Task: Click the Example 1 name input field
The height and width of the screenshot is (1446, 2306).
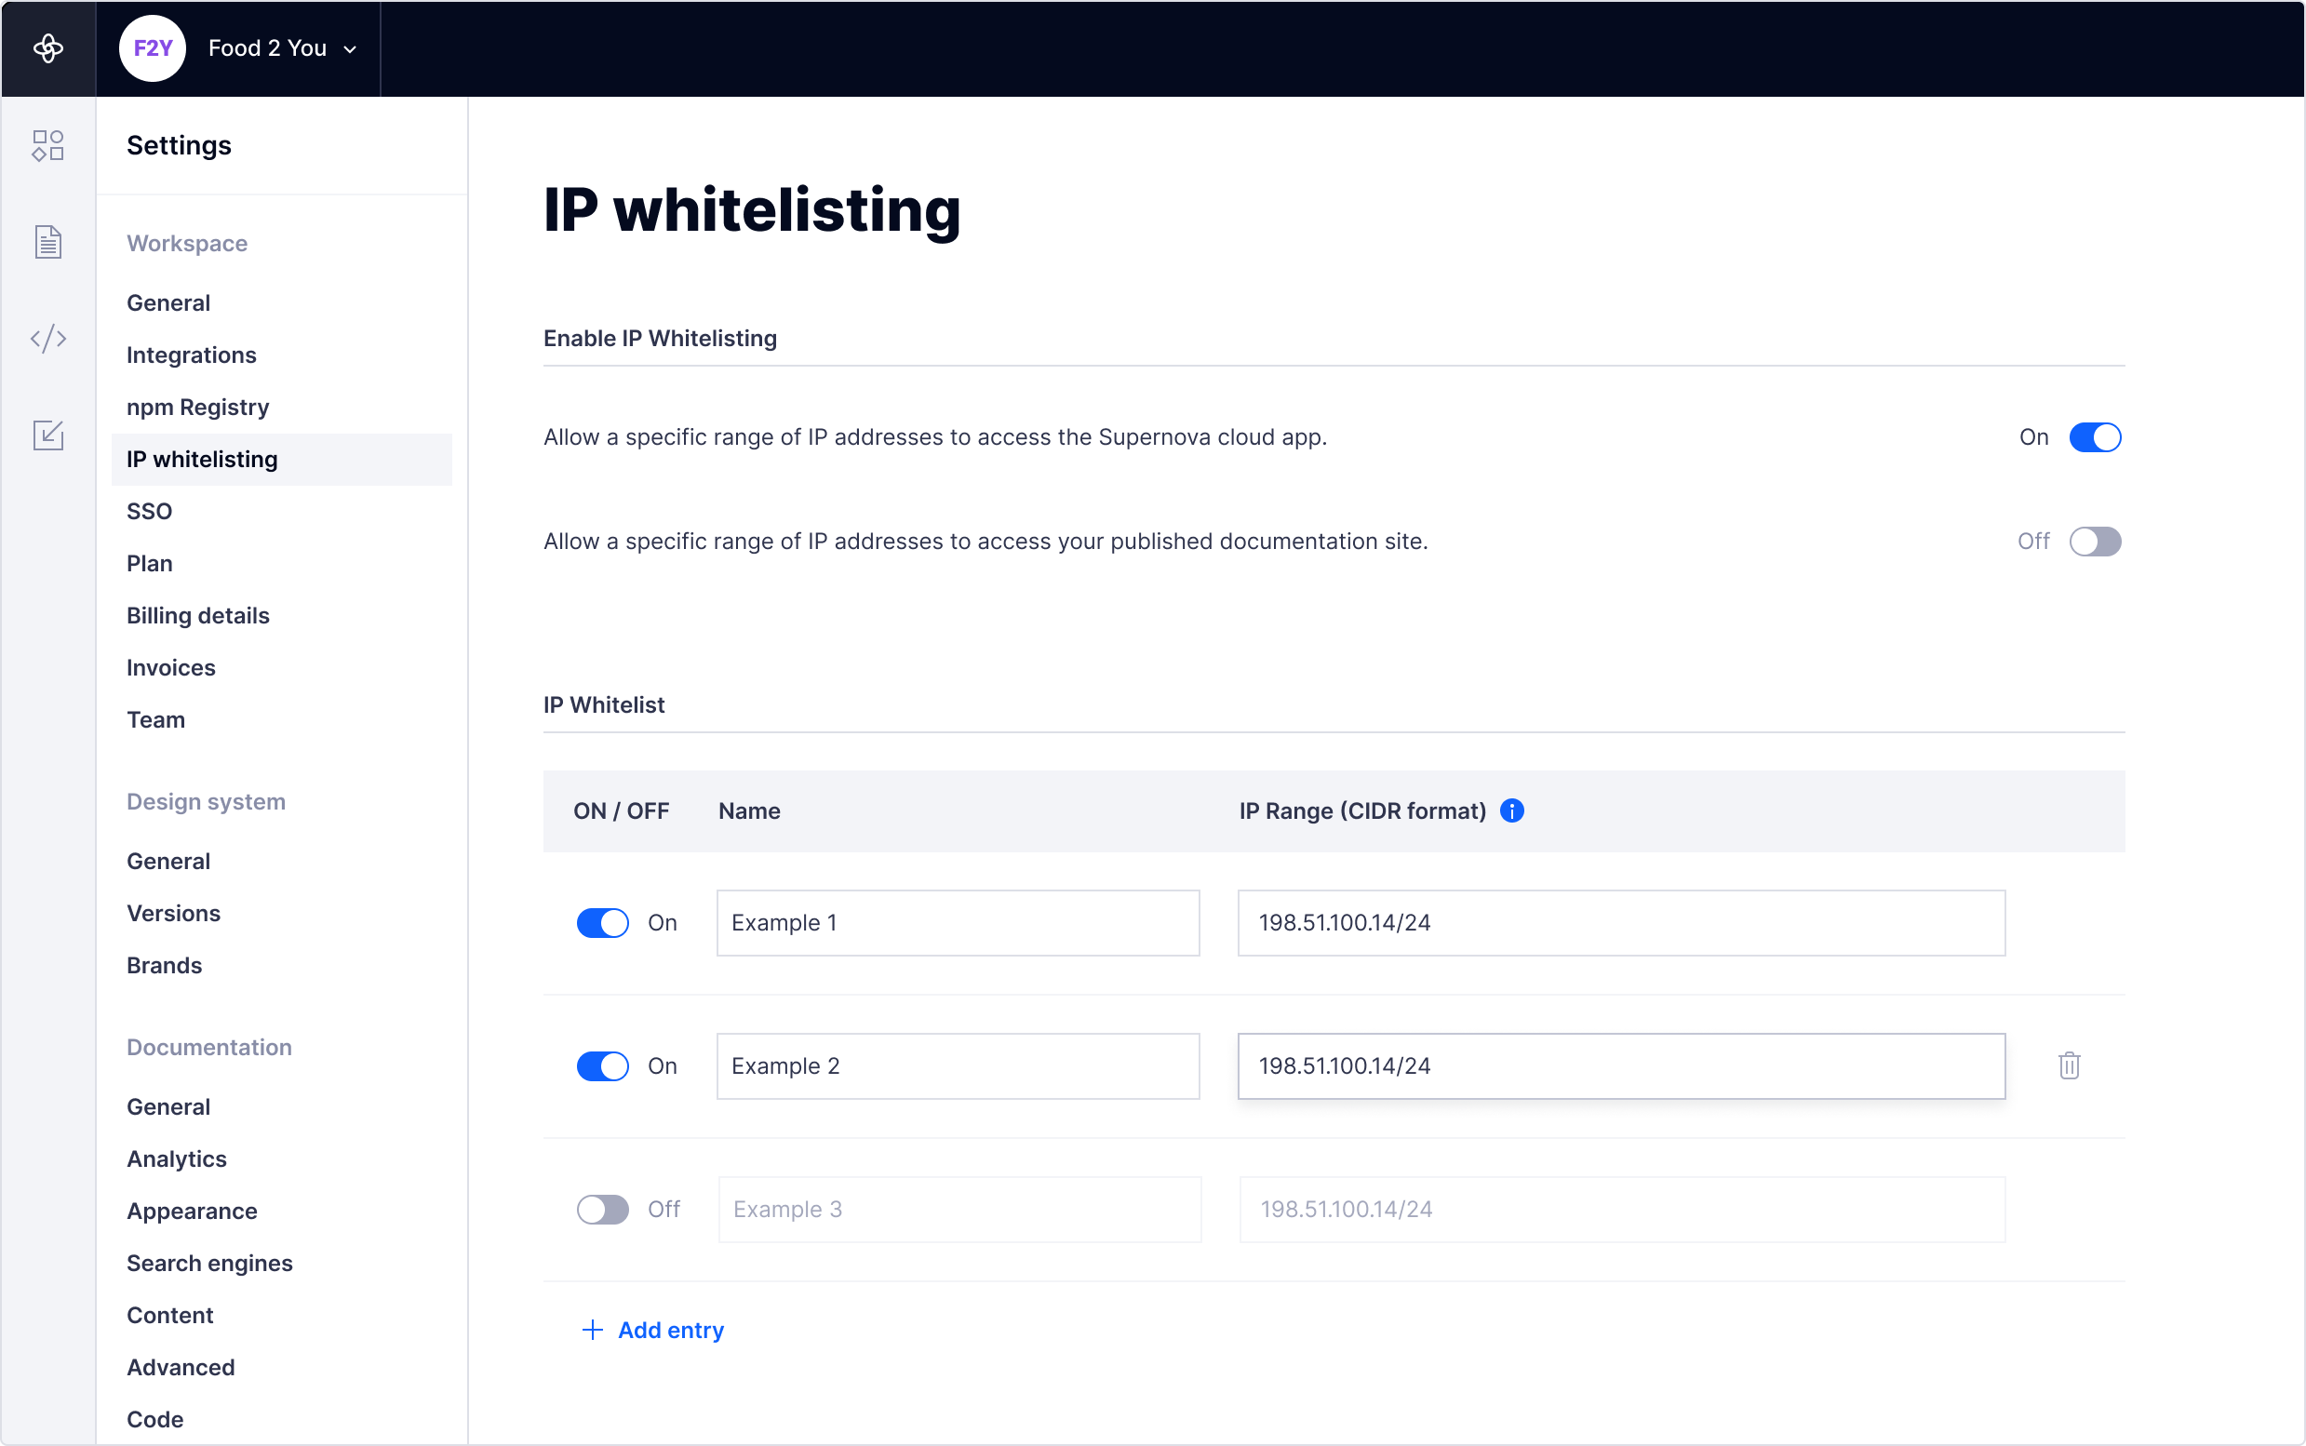Action: pyautogui.click(x=957, y=922)
